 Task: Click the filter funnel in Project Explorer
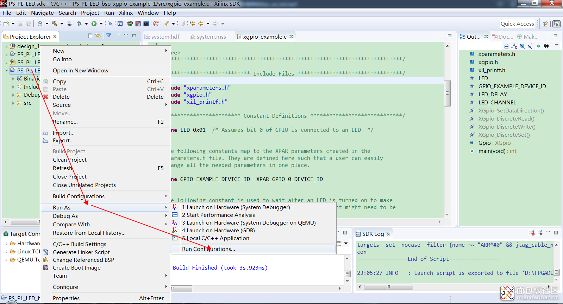(x=109, y=35)
